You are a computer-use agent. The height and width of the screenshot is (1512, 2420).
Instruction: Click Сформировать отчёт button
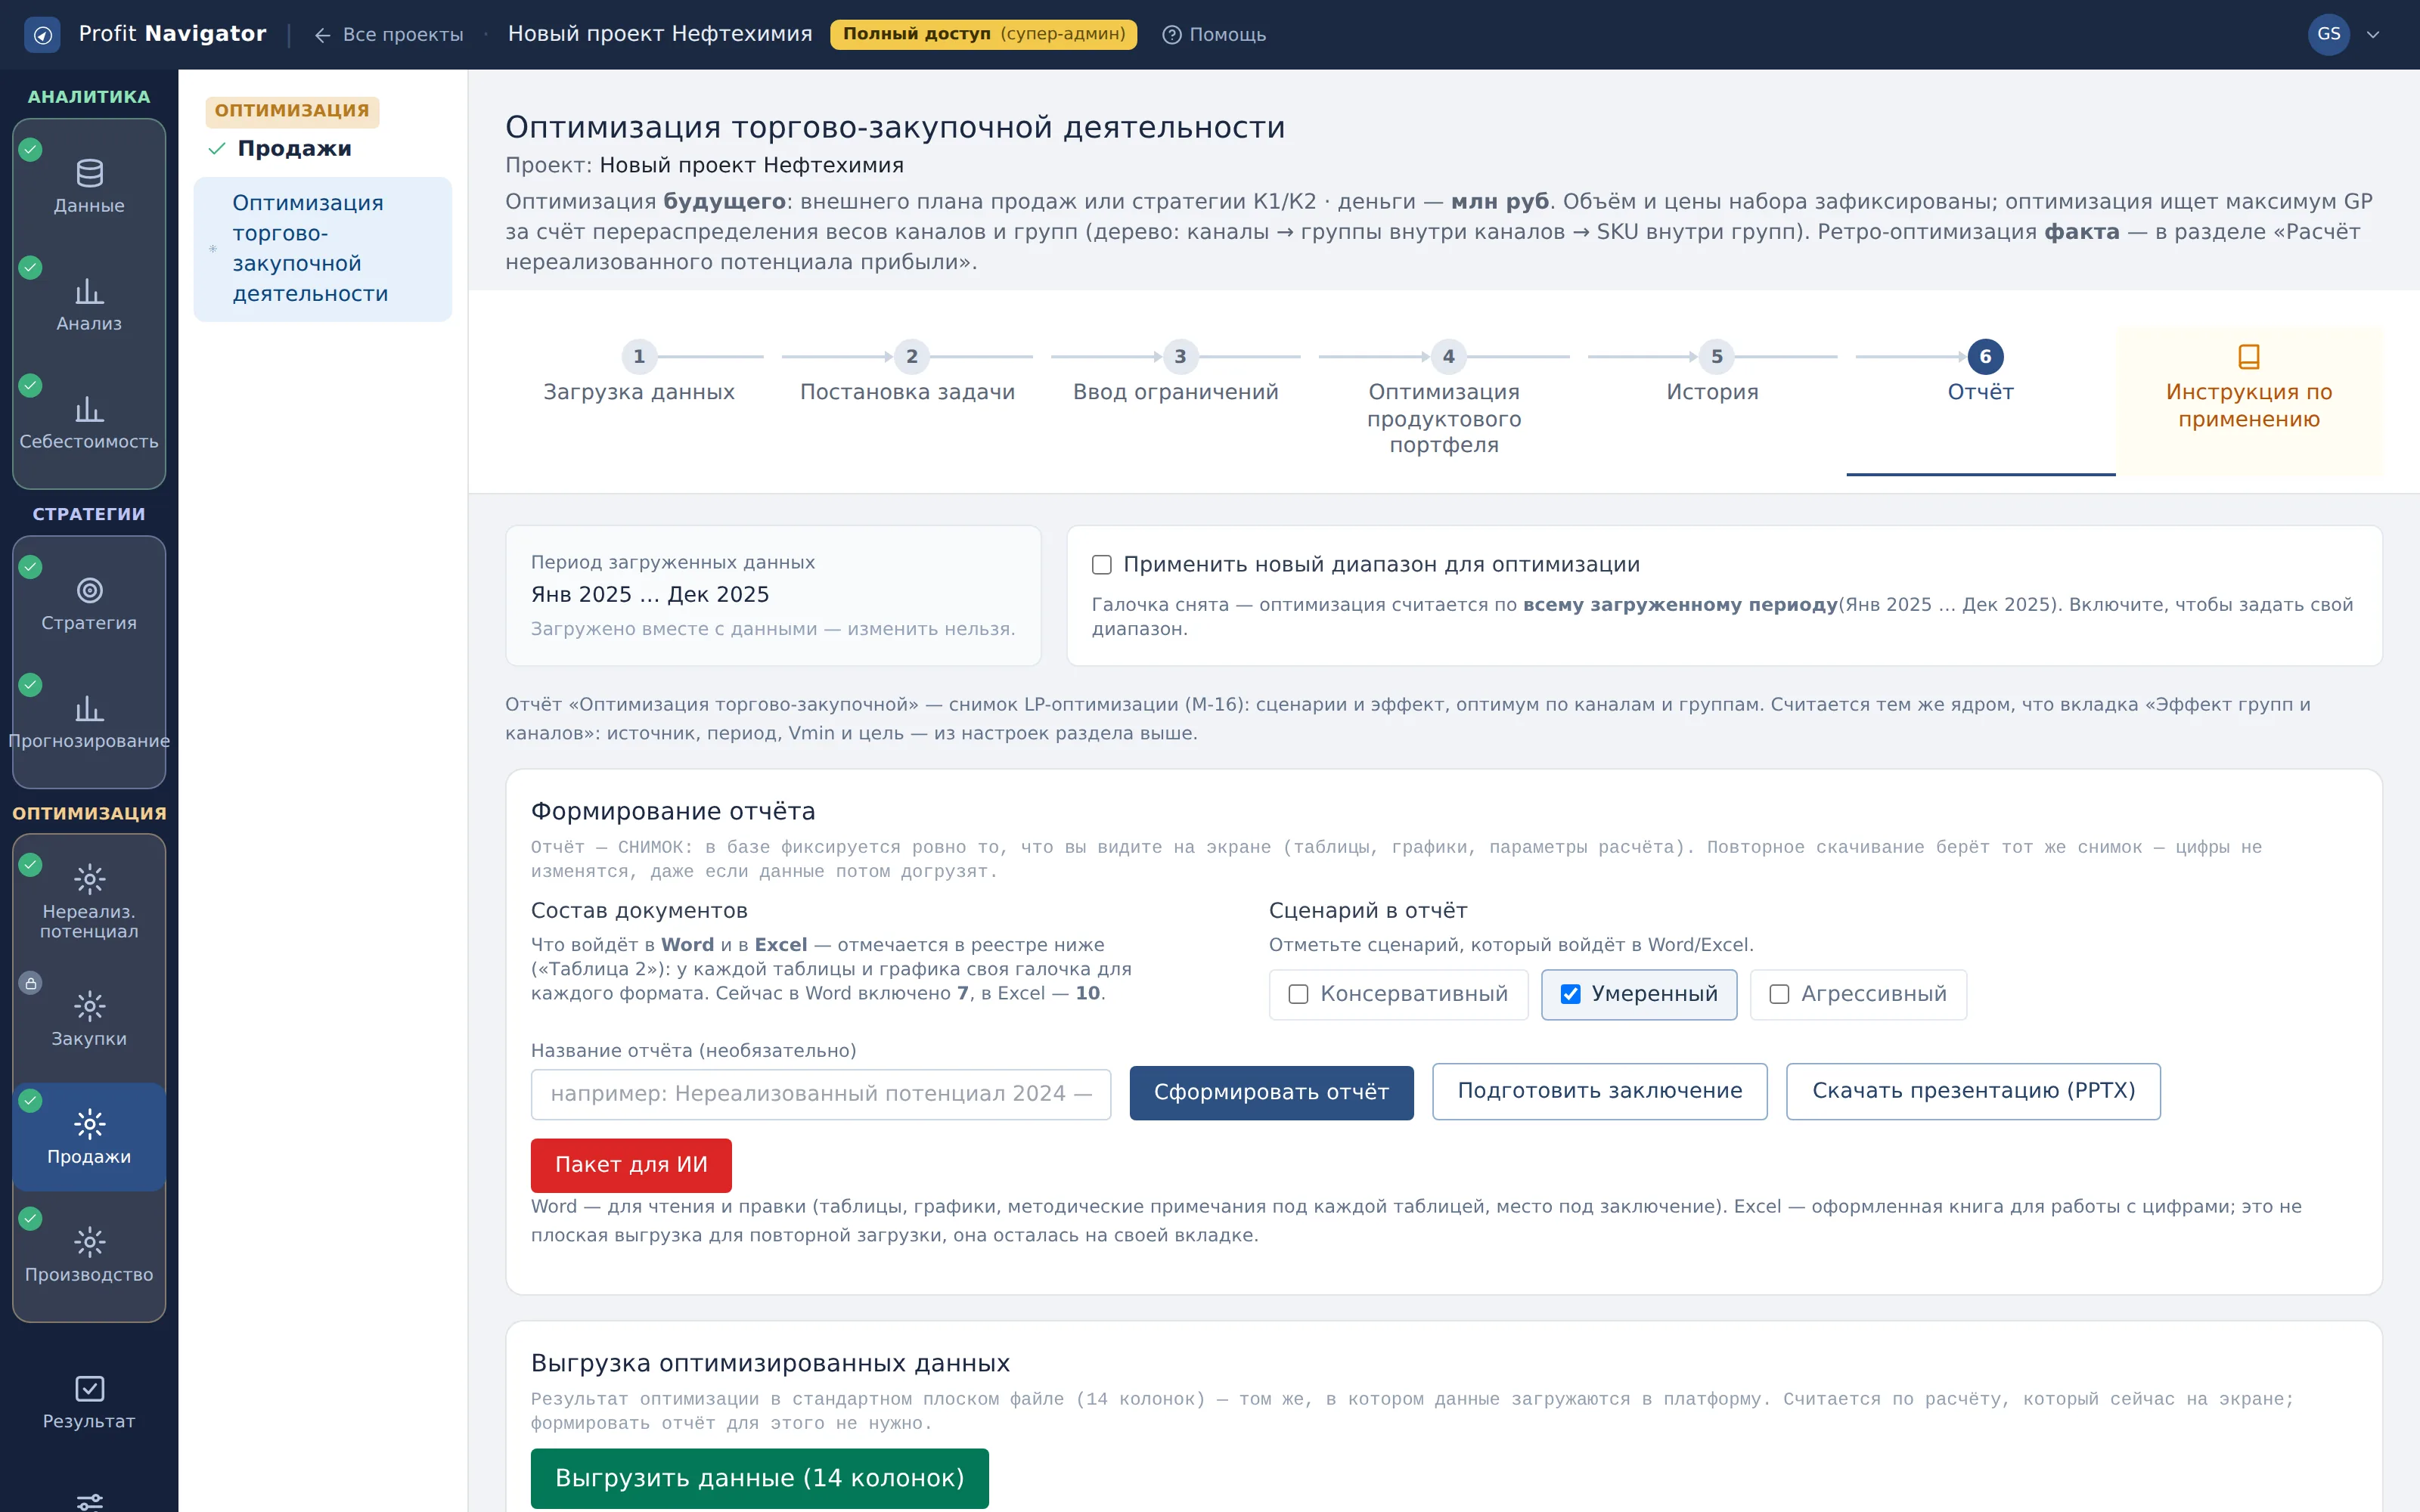click(1271, 1092)
